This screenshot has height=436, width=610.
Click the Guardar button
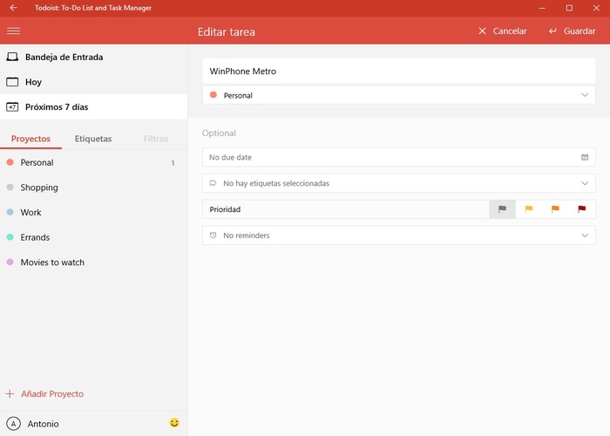(x=572, y=31)
